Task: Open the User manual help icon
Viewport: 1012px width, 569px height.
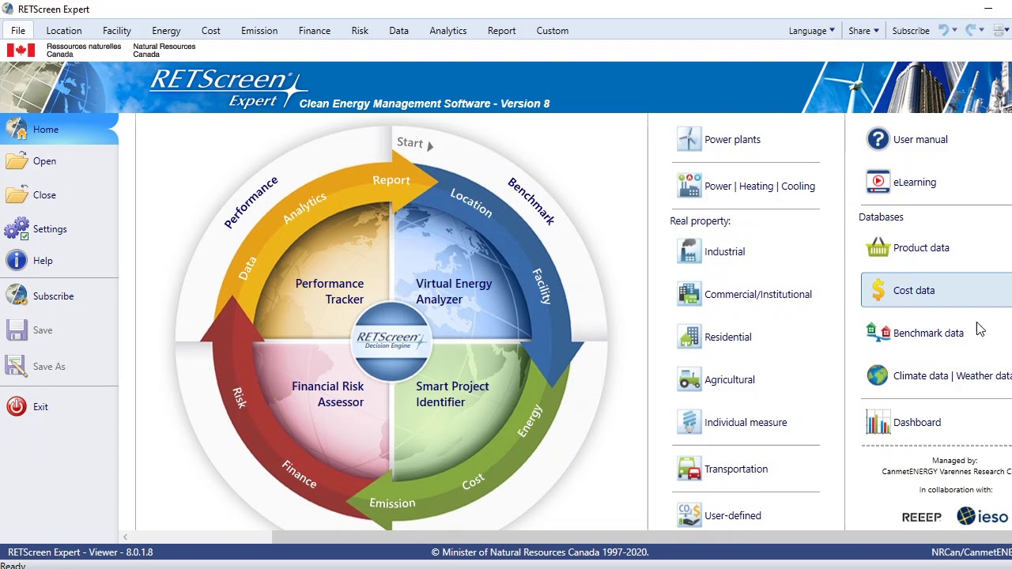Action: [x=878, y=139]
